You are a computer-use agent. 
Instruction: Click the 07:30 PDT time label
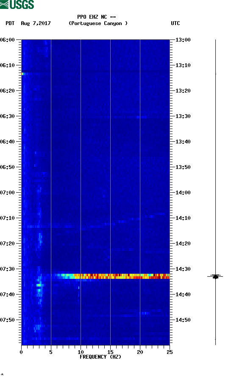pyautogui.click(x=7, y=269)
